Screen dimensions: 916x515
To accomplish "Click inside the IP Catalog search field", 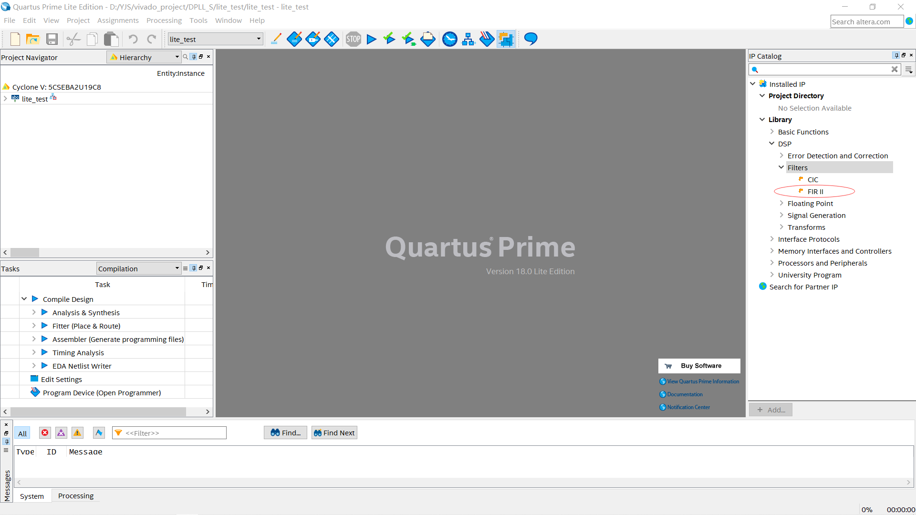I will click(825, 69).
